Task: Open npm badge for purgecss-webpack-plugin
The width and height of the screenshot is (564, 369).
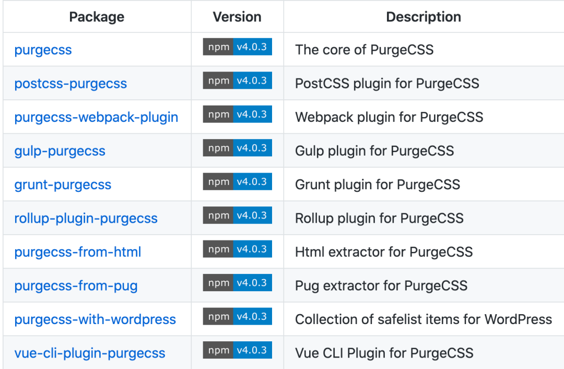Action: 237,114
